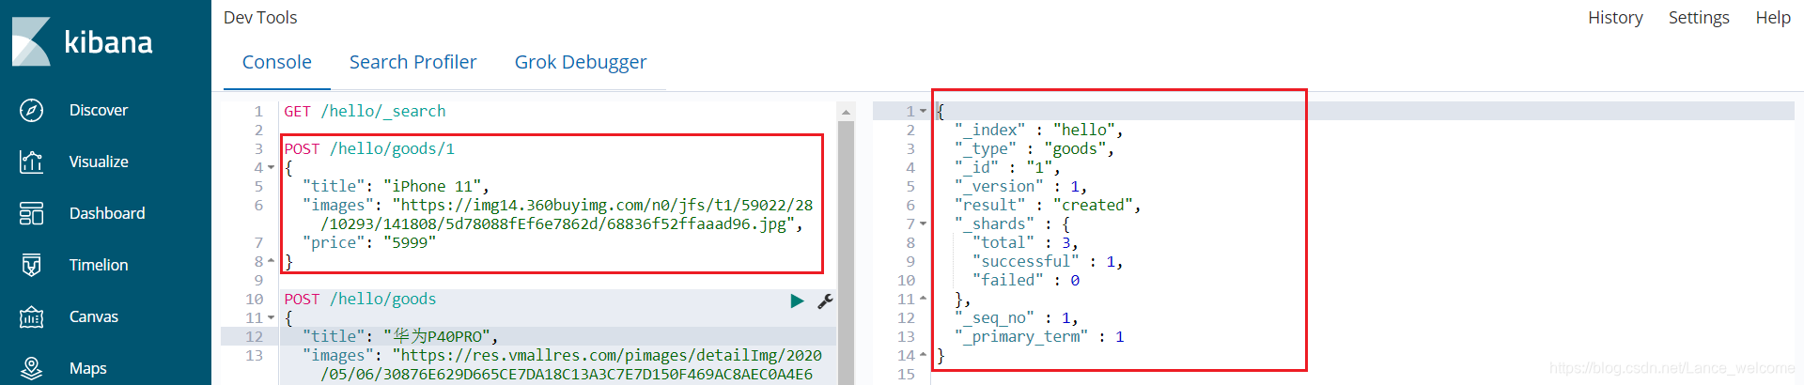Collapse block ending at response line 14
The width and height of the screenshot is (1804, 385).
tap(923, 355)
